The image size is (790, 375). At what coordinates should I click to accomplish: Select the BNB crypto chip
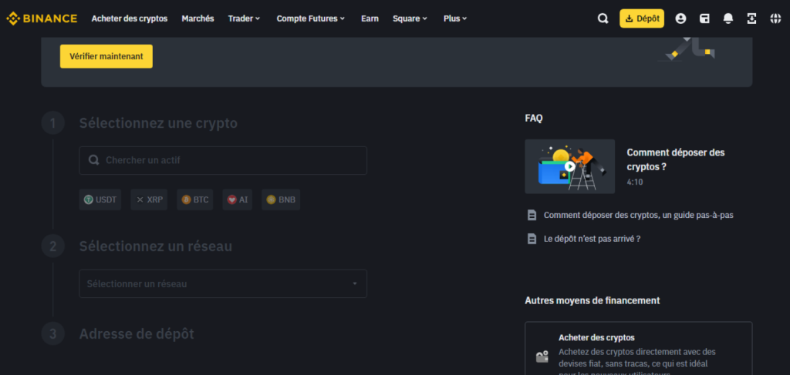click(x=281, y=199)
